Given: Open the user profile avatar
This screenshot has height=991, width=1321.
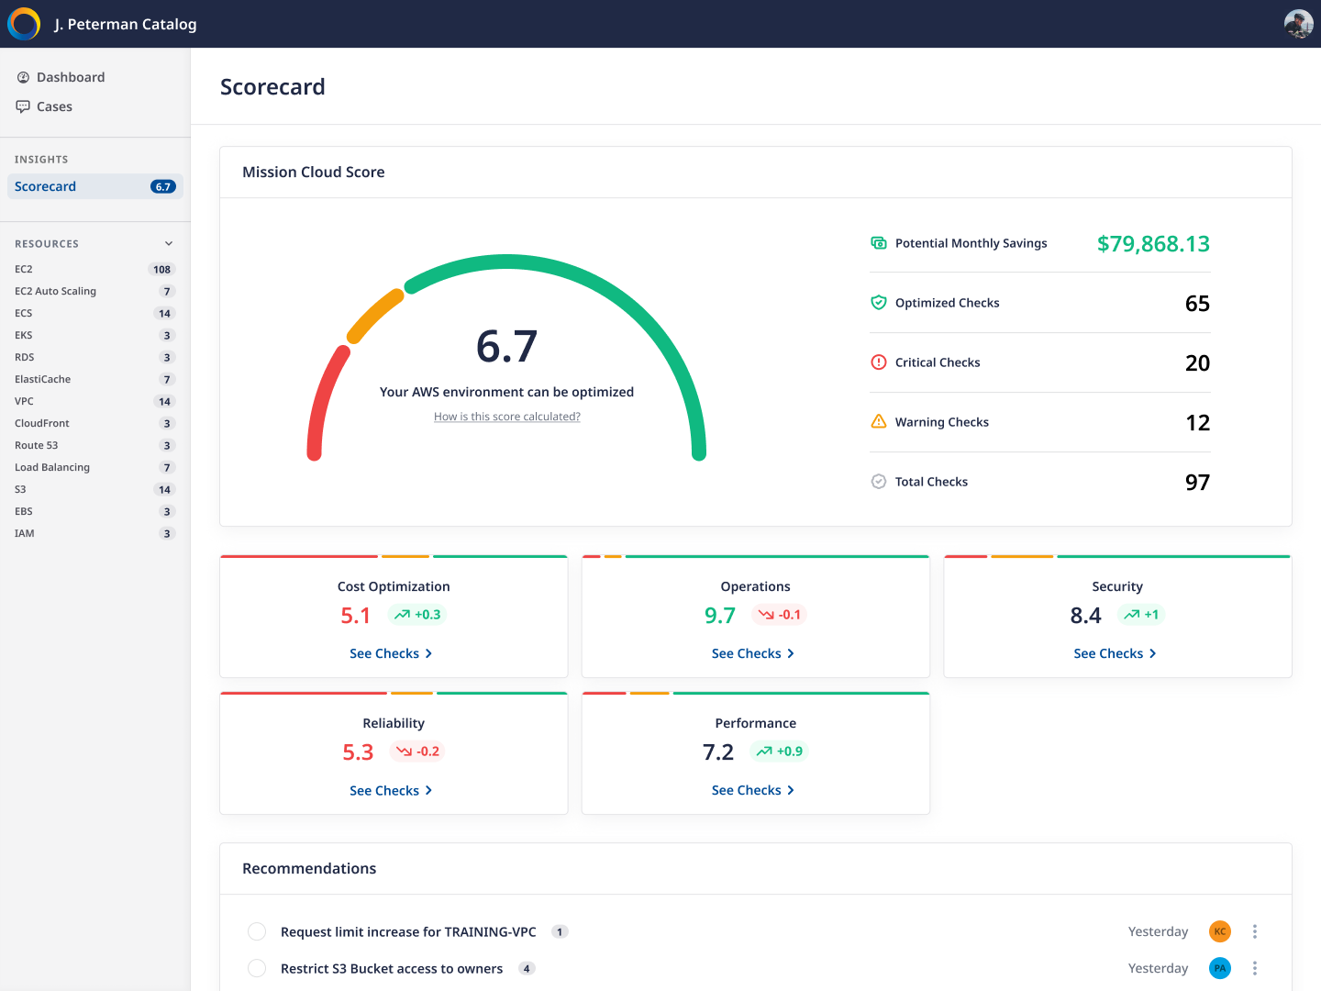Looking at the screenshot, I should (x=1298, y=24).
